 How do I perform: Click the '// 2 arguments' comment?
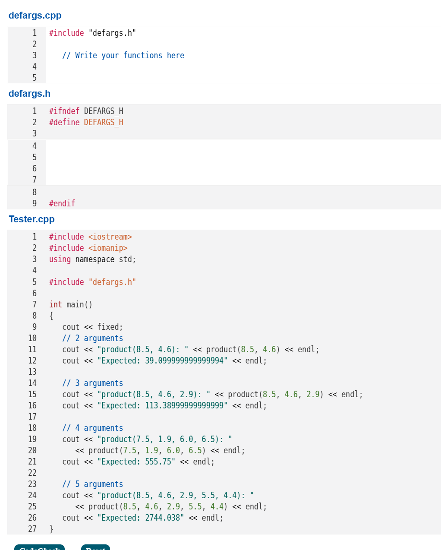[92, 338]
